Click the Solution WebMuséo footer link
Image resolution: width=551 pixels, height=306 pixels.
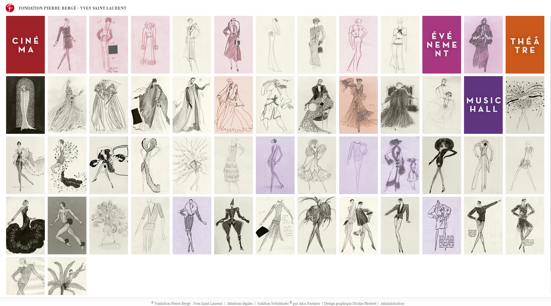273,303
